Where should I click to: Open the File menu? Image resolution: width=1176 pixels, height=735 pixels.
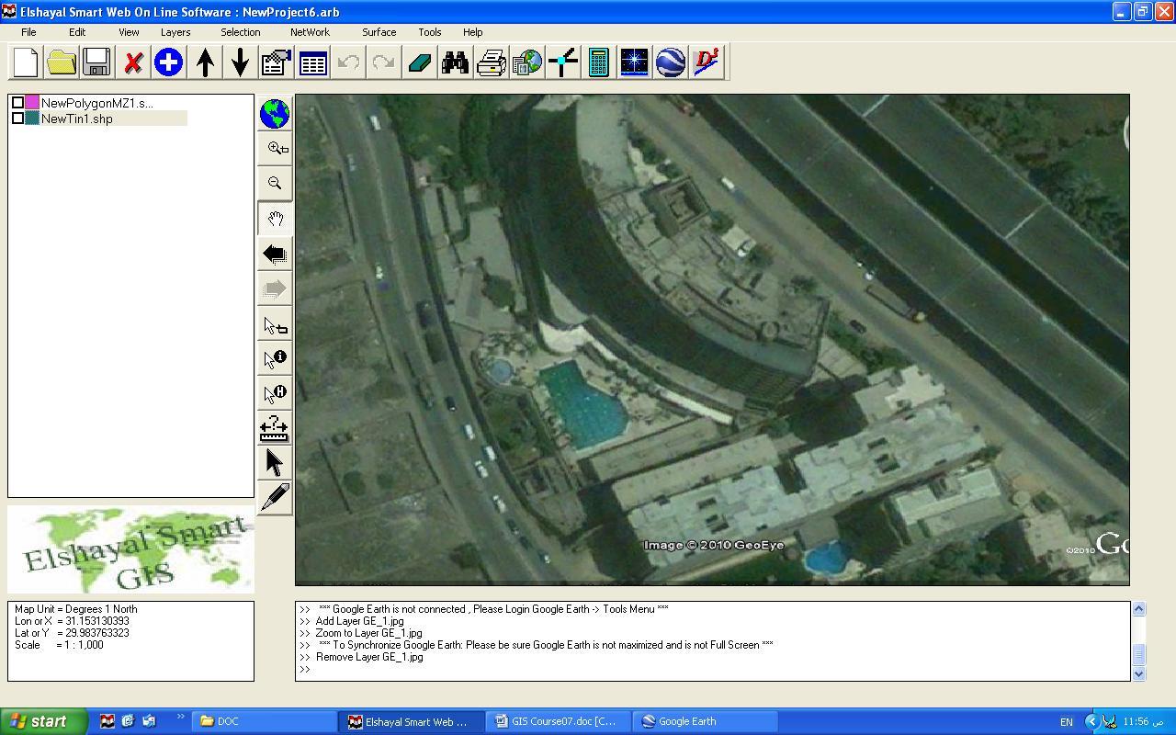coord(28,32)
